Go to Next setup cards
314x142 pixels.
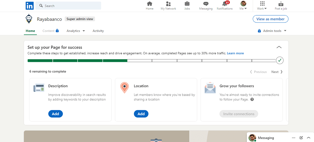pyautogui.click(x=277, y=72)
